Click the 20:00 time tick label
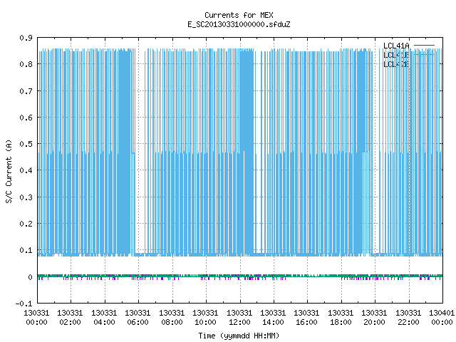Screen dimensions: 456x342 [x=374, y=322]
